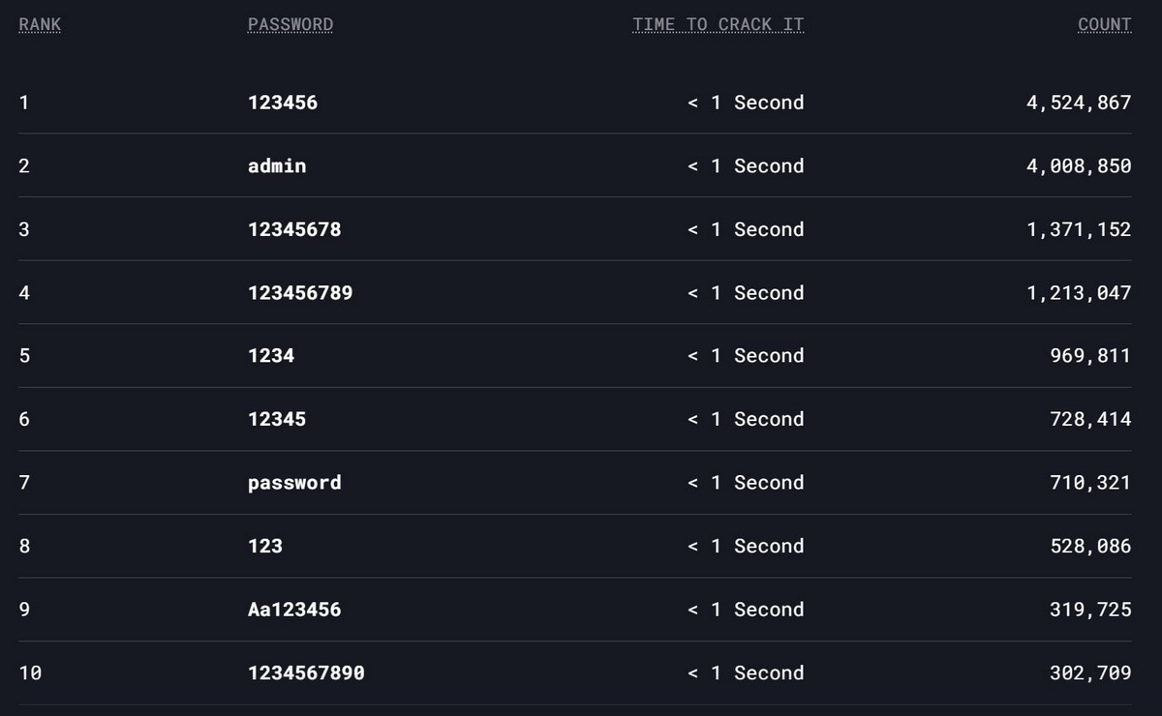Select the word password in row 7
Screen dimensions: 1162x716
point(294,483)
